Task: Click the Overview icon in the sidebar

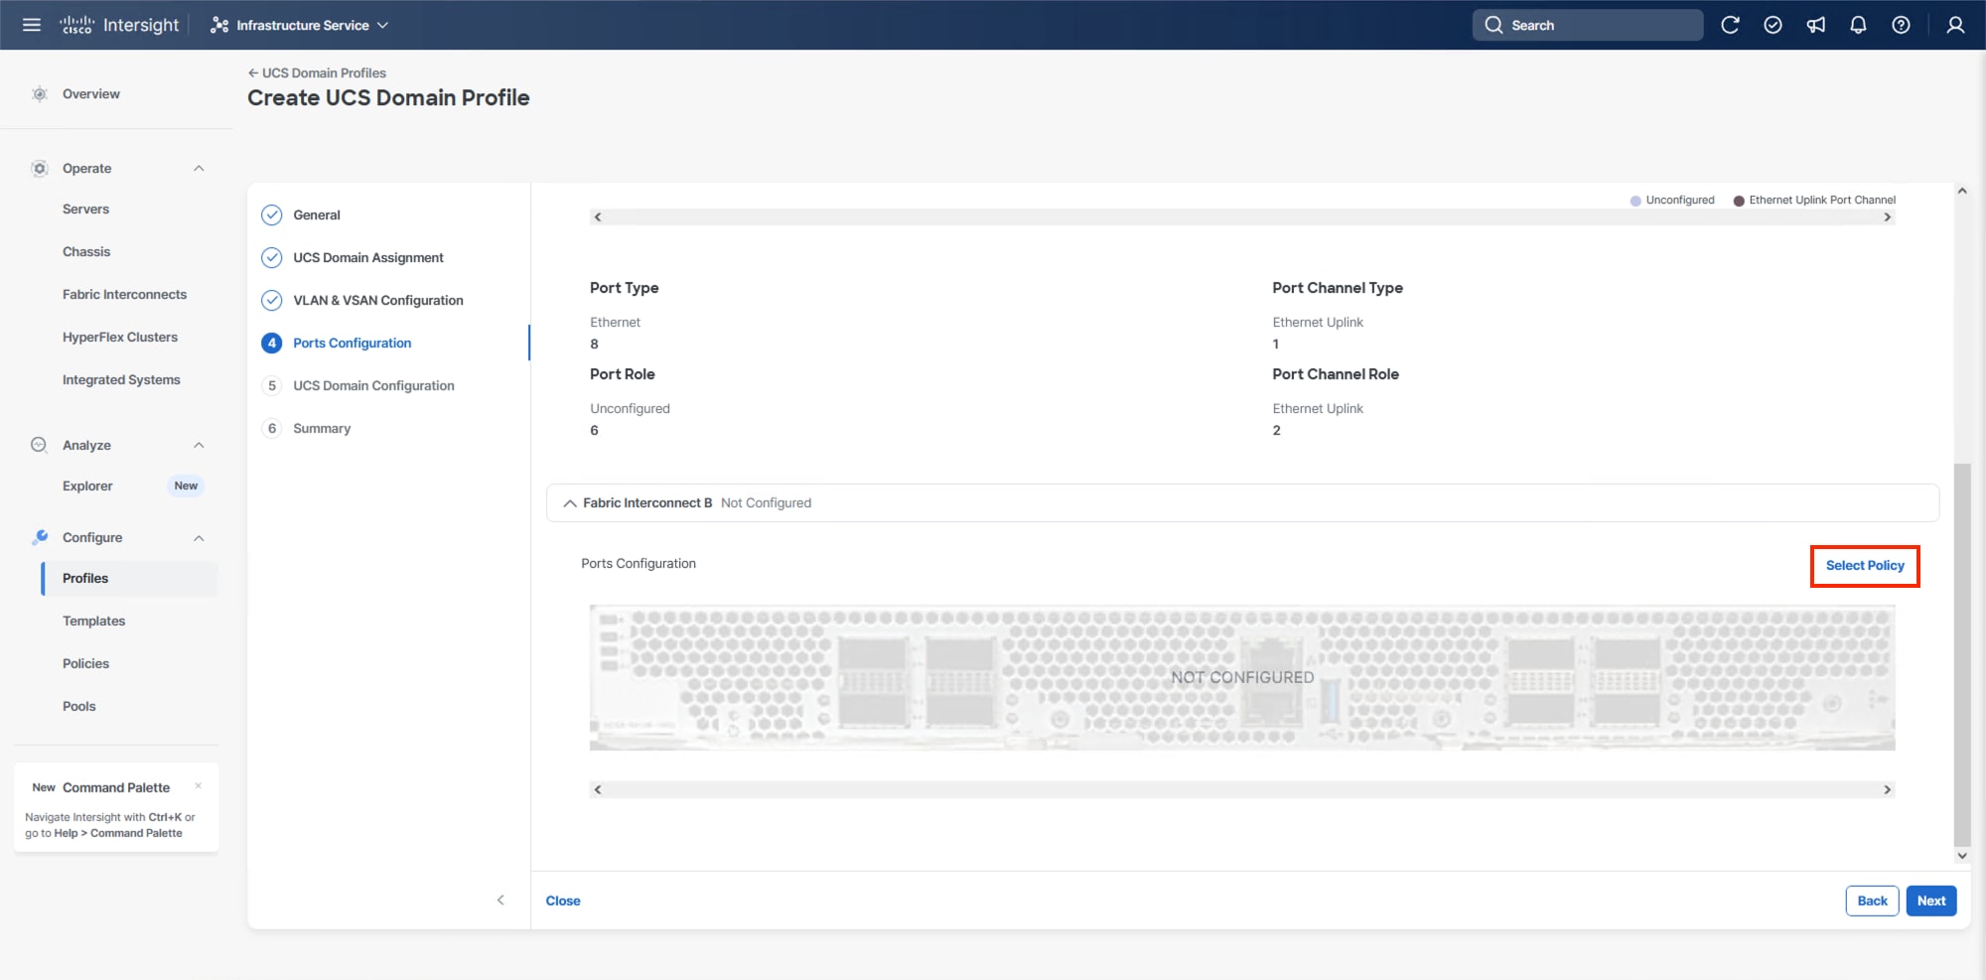Action: [x=39, y=93]
